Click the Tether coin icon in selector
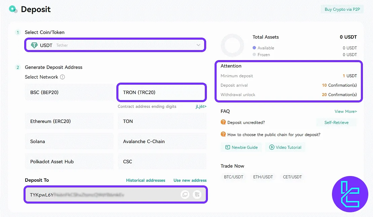This screenshot has height=217, width=373. 34,45
